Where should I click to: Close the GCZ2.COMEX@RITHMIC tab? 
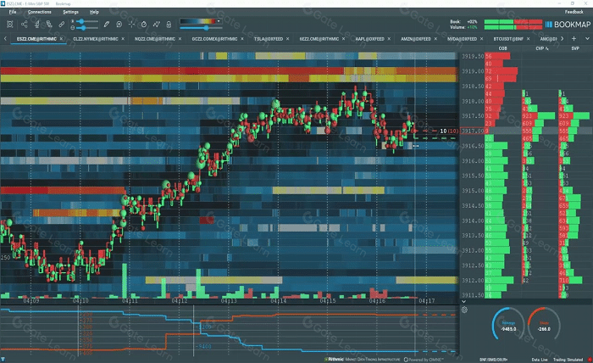242,39
